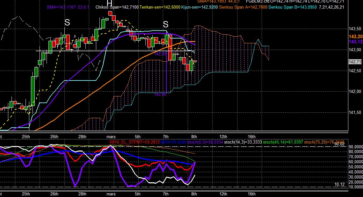Click the 5th date on price chart axis
Viewport: 363px width, 197px height.
pyautogui.click(x=138, y=137)
